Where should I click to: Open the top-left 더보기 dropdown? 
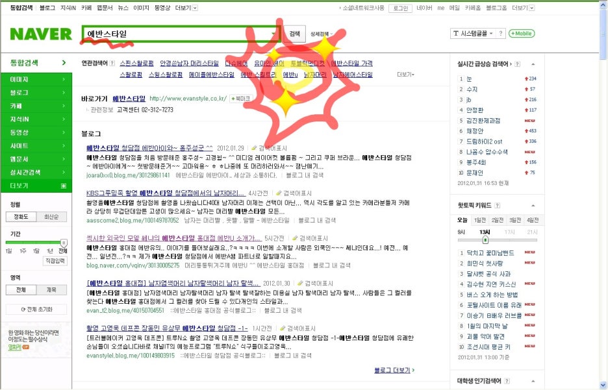coord(186,8)
